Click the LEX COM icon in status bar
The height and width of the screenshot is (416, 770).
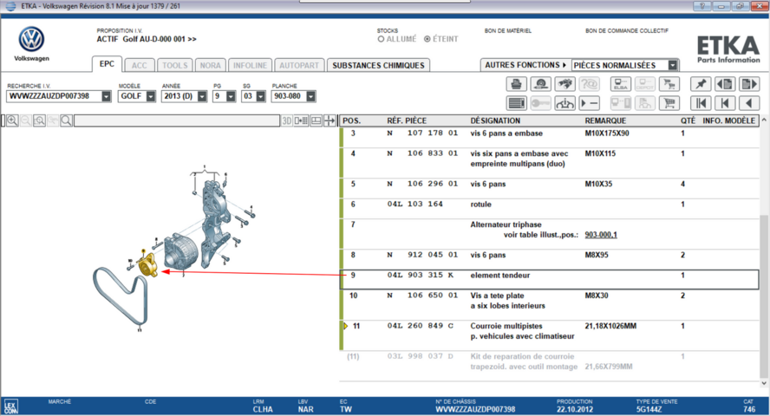point(10,406)
